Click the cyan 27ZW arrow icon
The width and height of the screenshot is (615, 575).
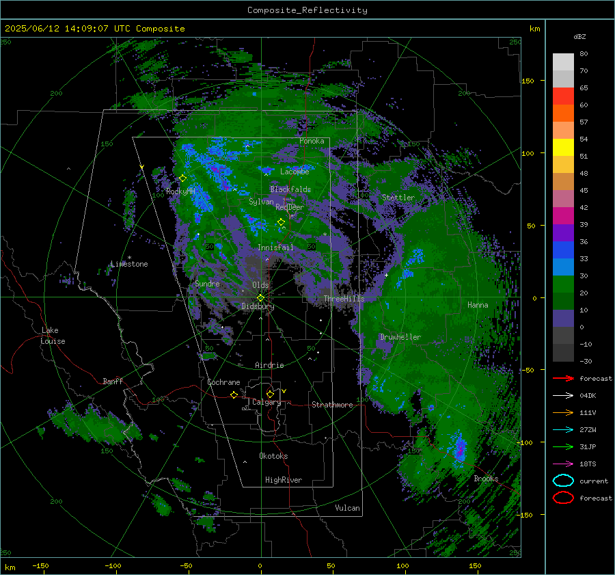[563, 430]
